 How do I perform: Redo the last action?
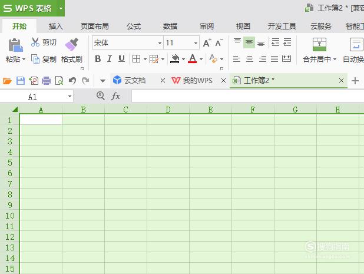(85, 81)
